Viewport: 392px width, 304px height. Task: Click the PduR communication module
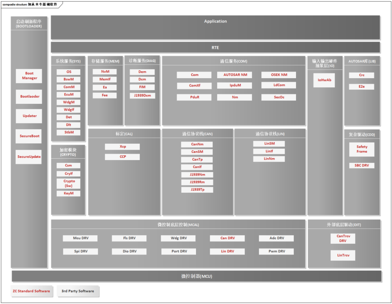pos(194,97)
